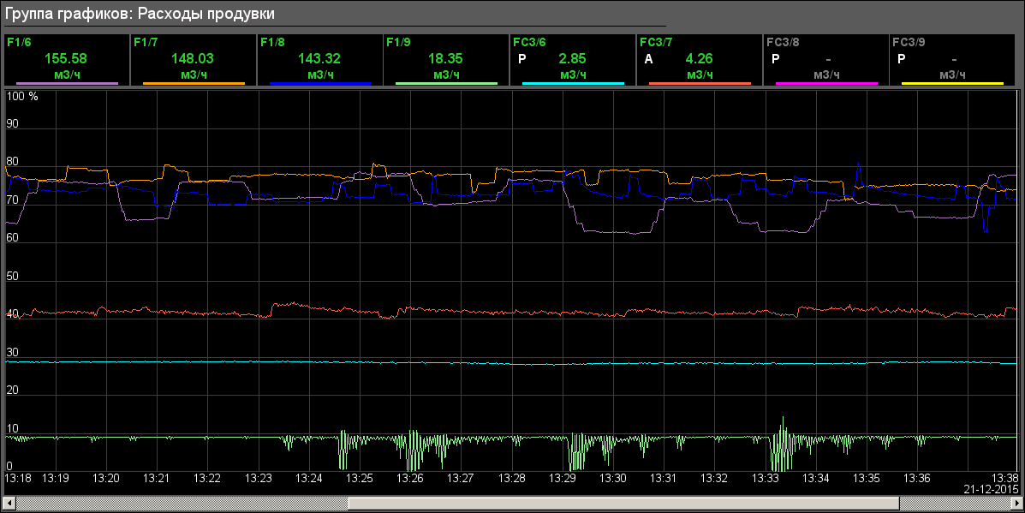Click the cyan FC3/6 legend color line

coord(573,84)
